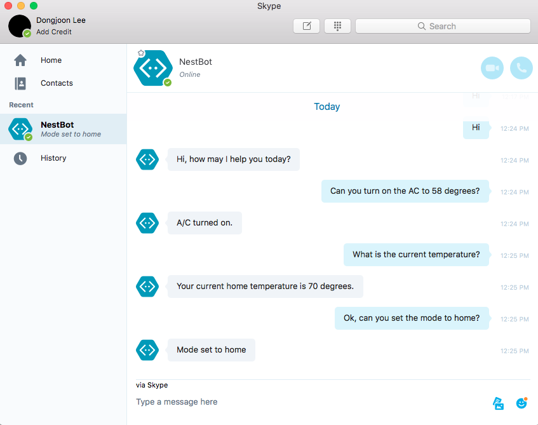The height and width of the screenshot is (425, 538).
Task: Start a voice call with NestBot
Action: click(x=521, y=68)
